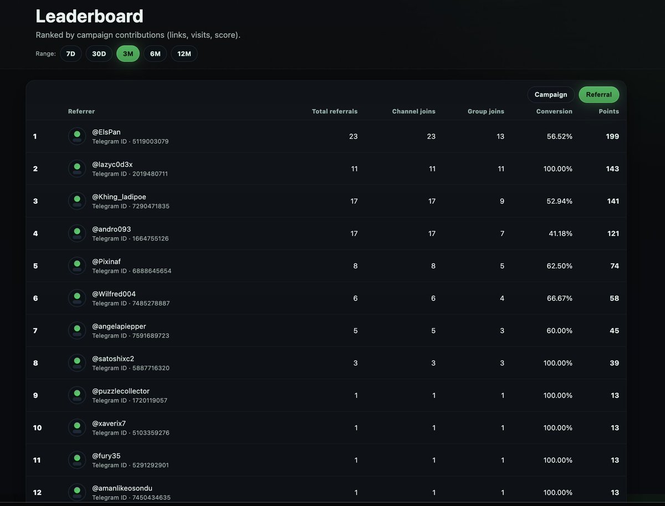
Task: Open the @angelapiepper referrer name
Action: [119, 326]
